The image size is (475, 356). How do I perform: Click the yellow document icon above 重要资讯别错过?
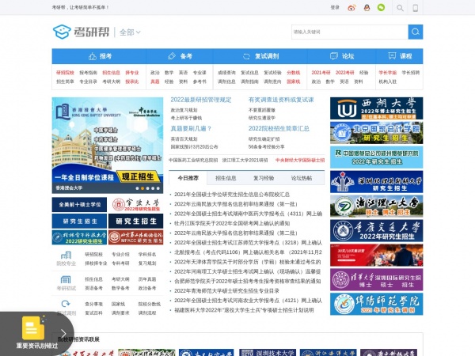point(33,328)
